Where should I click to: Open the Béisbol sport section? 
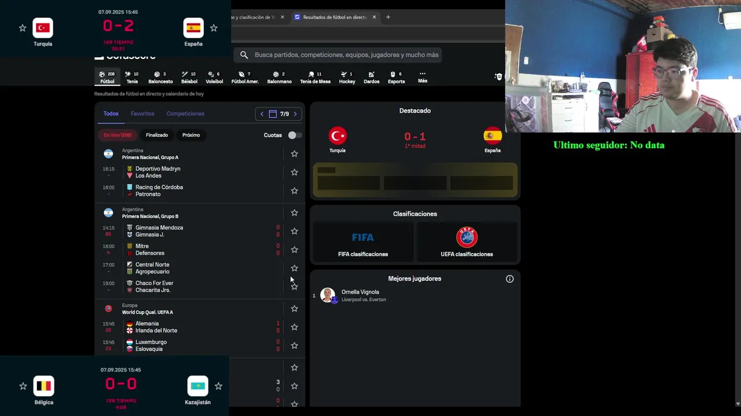189,77
